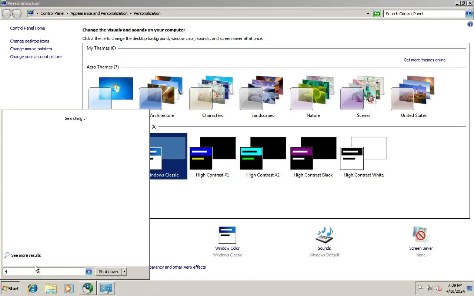Click the Forward navigation arrow
474x296 pixels.
click(x=17, y=14)
